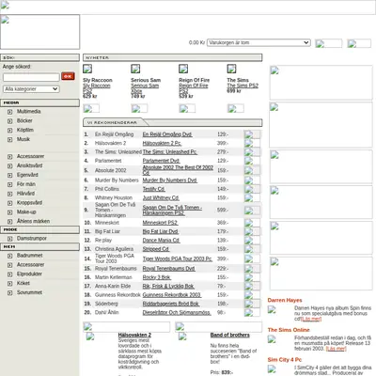Click the buy button under Reign Of Fire
Screen dimensions: 376x376
coord(187,108)
